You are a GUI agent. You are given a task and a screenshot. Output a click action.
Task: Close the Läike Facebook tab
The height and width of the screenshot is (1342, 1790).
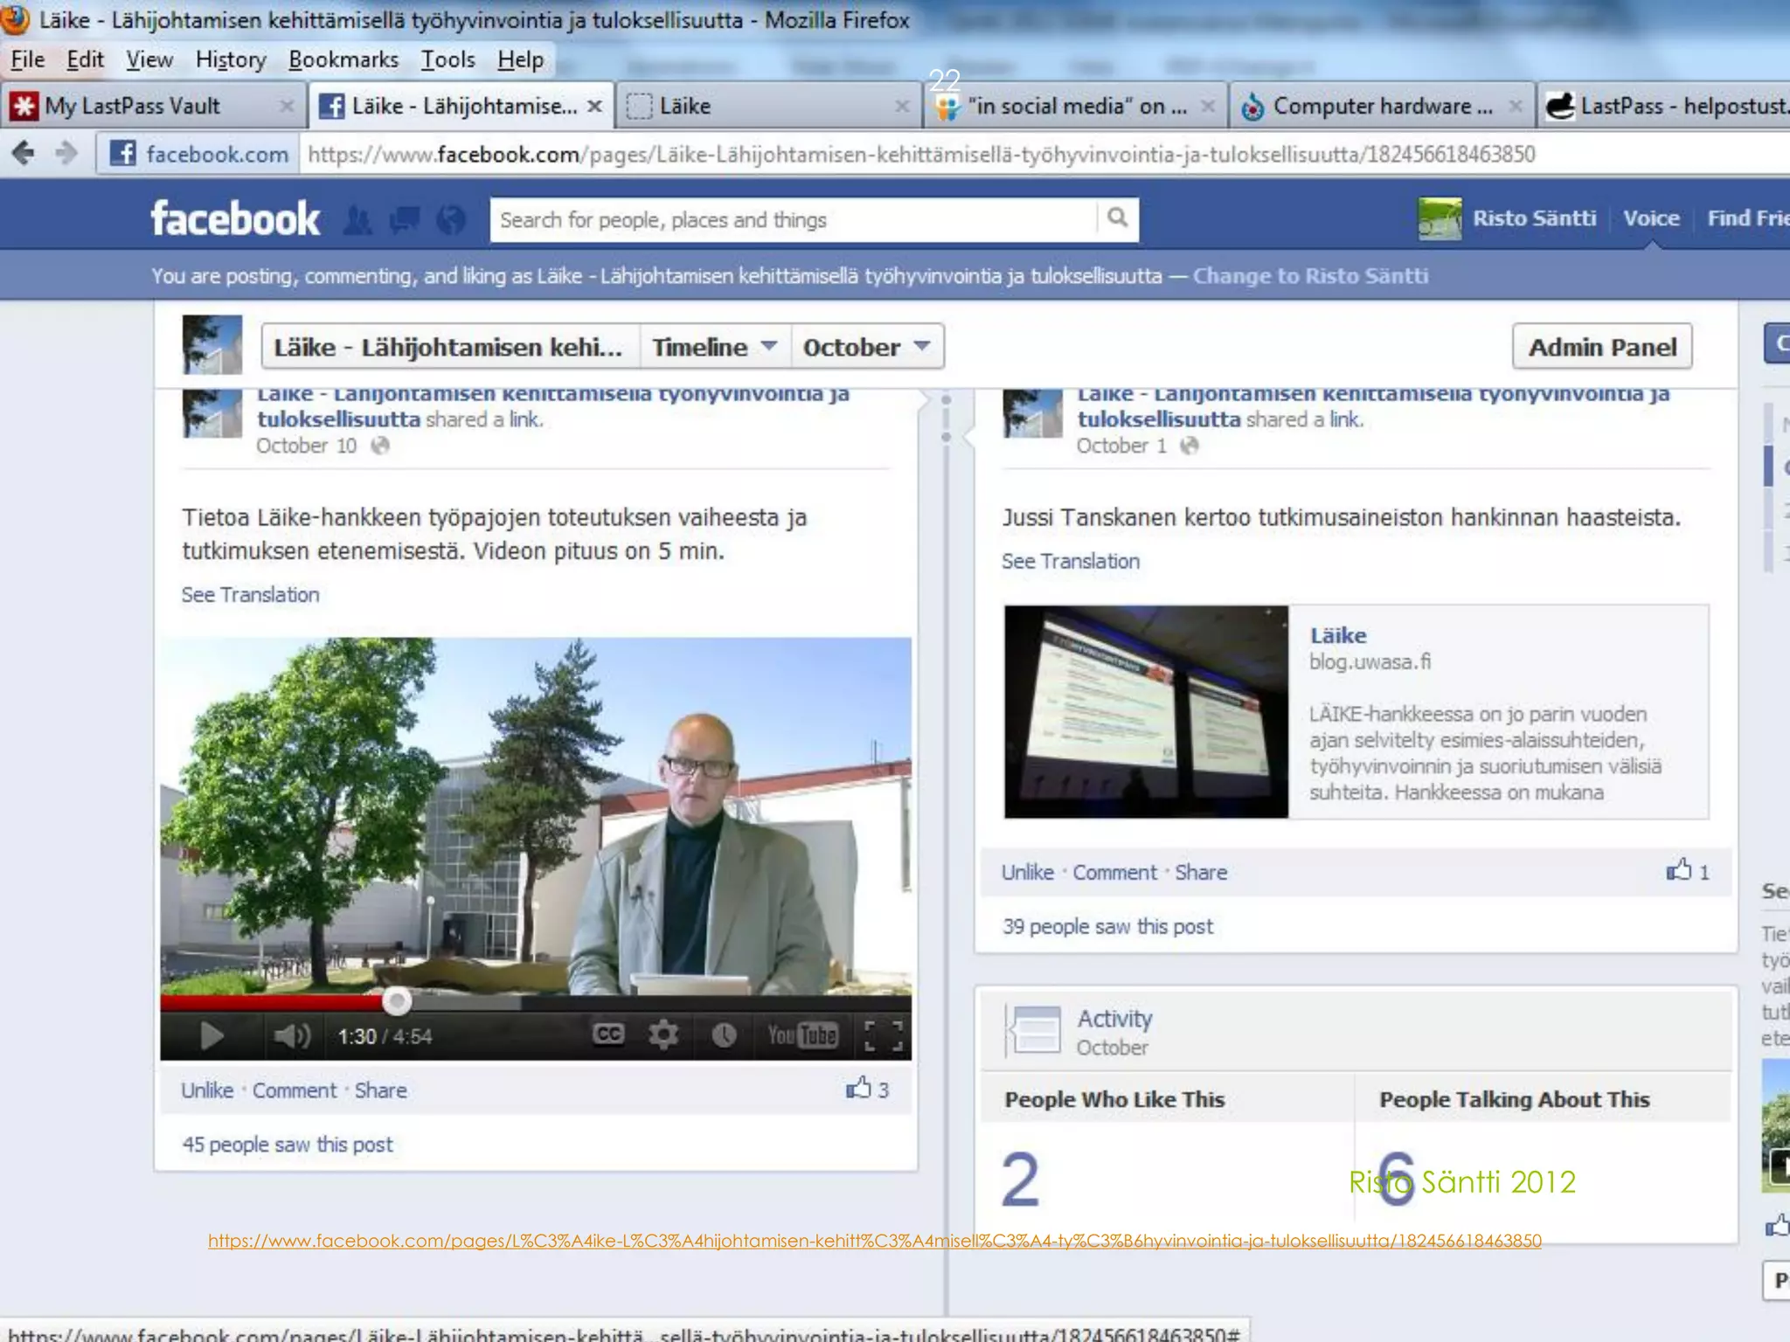(x=594, y=106)
